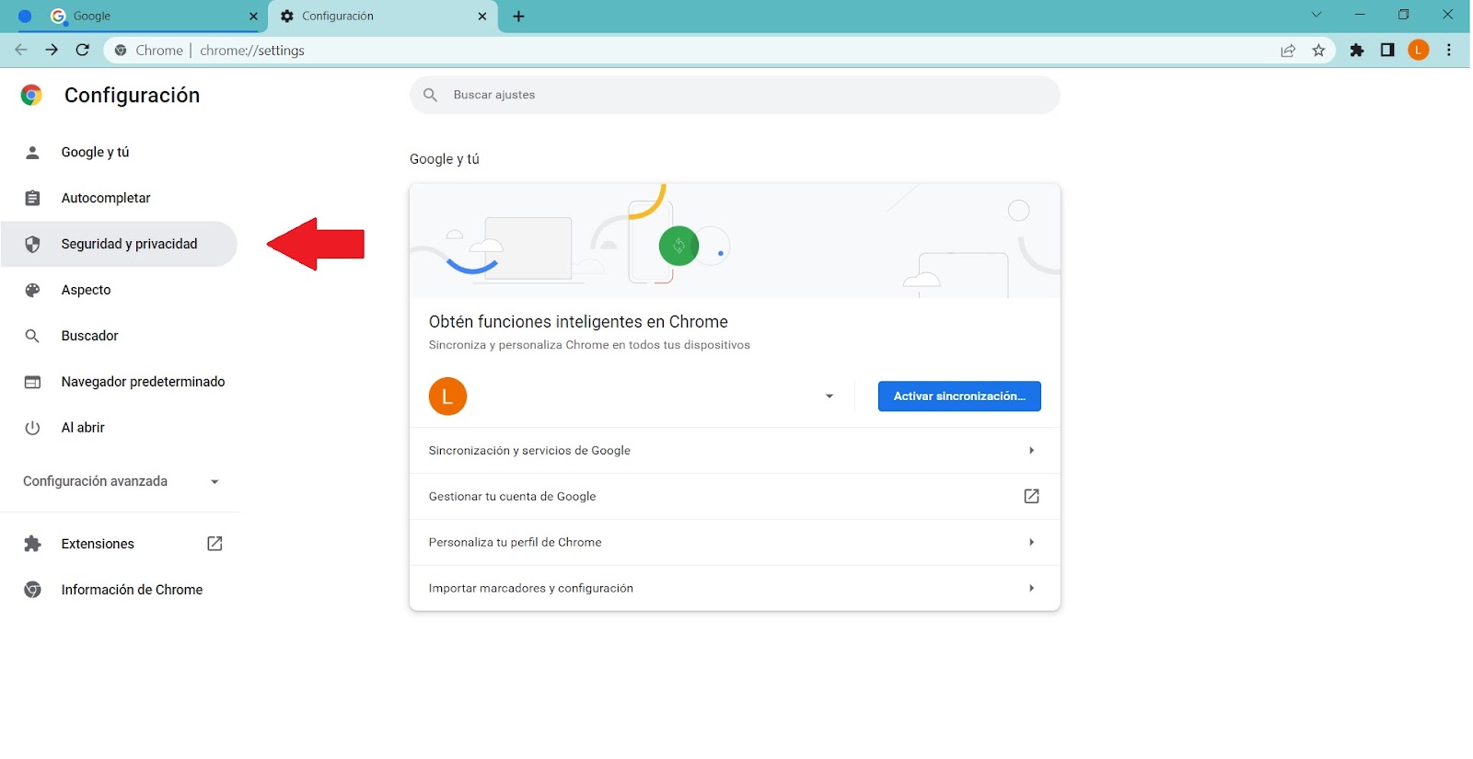Expand Configuración avanzada

pos(120,481)
